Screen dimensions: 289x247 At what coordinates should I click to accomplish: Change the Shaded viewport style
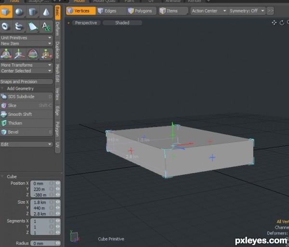tap(122, 23)
